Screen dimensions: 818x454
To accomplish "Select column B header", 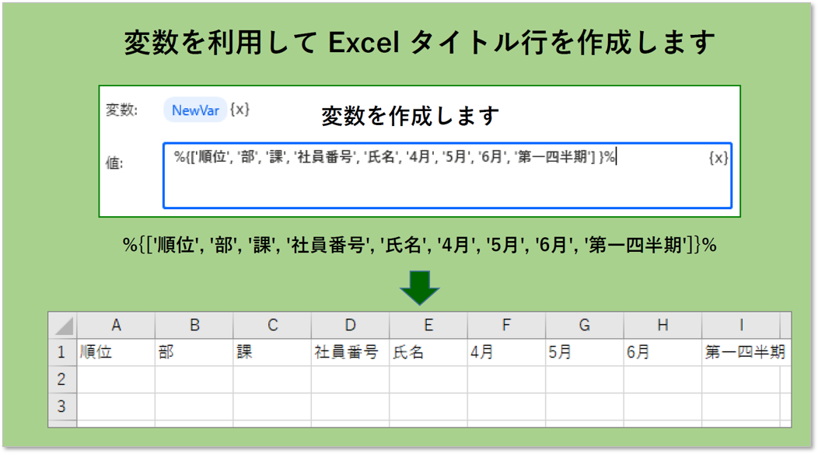I will [194, 326].
